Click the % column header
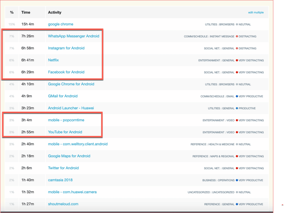The image size is (284, 213). (12, 12)
